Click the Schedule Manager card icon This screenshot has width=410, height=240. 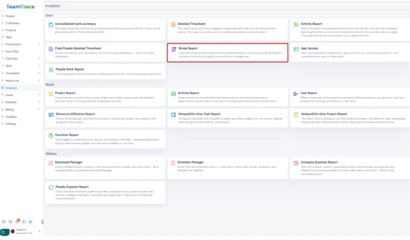pyautogui.click(x=173, y=163)
